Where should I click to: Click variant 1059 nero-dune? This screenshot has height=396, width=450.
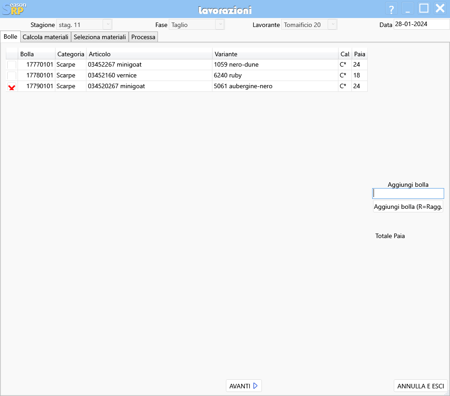coord(236,64)
